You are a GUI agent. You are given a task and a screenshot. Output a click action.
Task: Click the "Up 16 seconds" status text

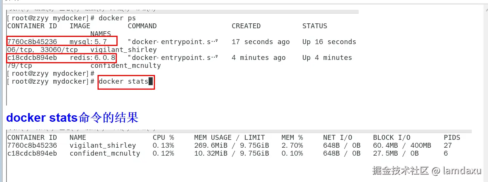(x=329, y=42)
